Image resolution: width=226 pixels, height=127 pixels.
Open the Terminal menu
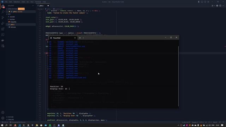point(38,2)
